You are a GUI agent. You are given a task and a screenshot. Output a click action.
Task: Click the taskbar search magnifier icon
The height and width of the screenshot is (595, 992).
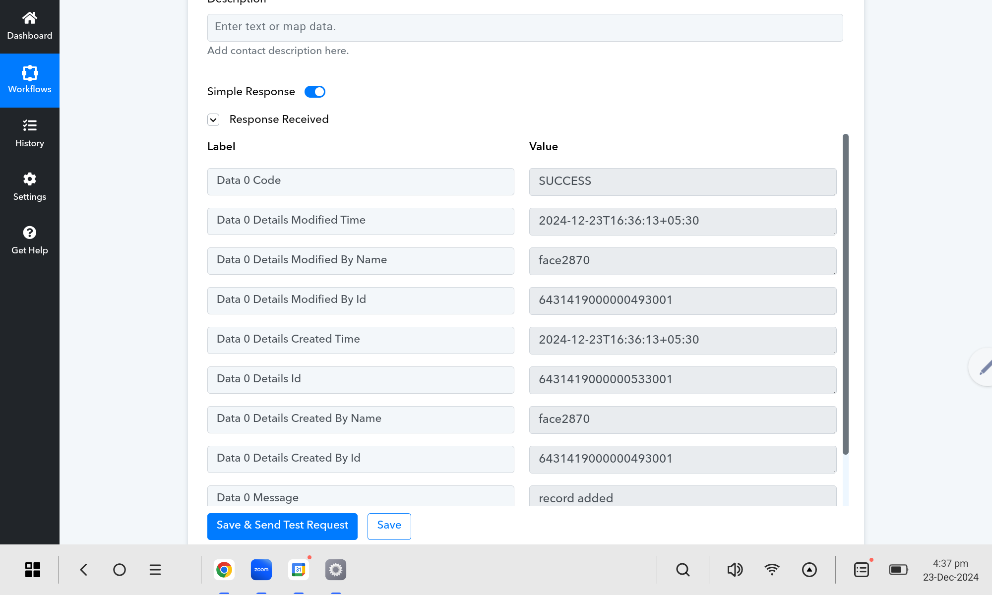point(683,570)
